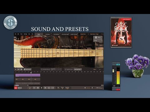Select the arrow pointer tool
This screenshot has width=150, height=112.
pyautogui.click(x=16, y=69)
